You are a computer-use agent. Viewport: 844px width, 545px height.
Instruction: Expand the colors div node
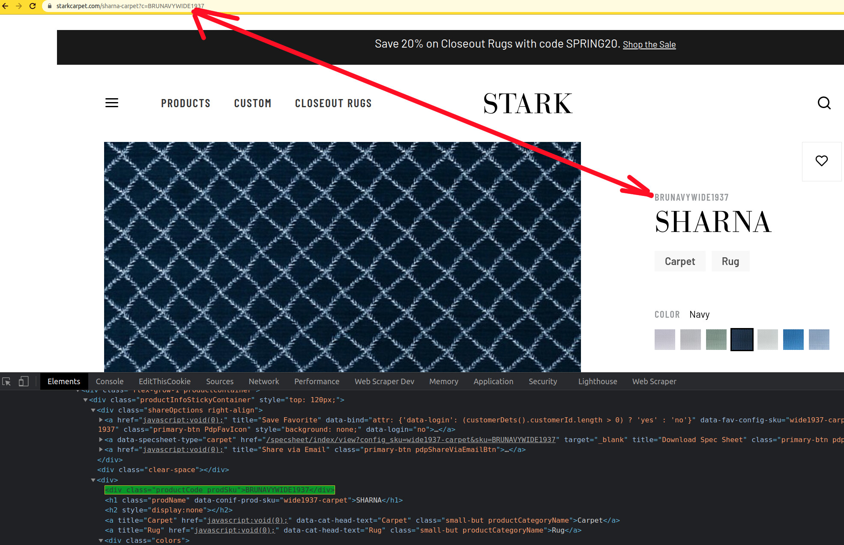[101, 540]
